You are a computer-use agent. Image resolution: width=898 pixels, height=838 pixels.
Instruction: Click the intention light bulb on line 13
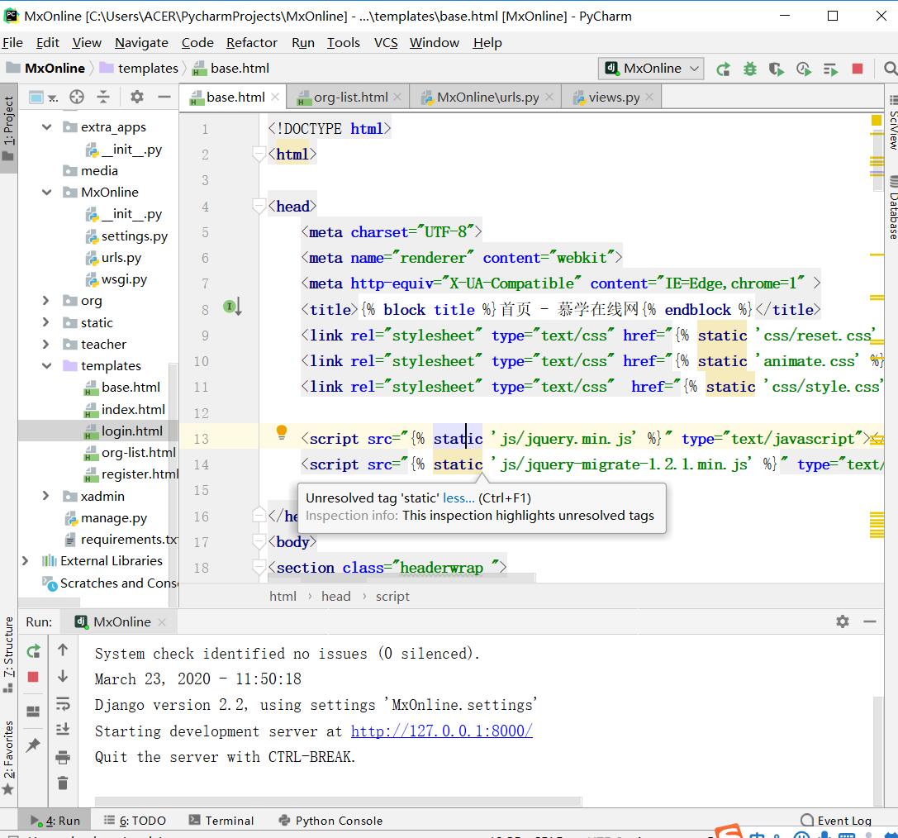pyautogui.click(x=281, y=432)
